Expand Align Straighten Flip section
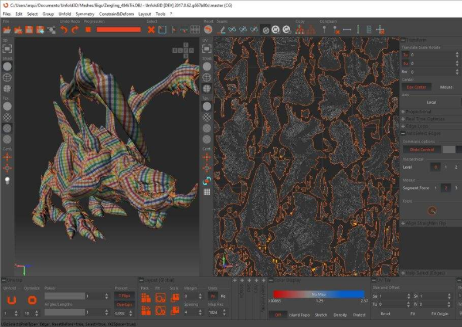The height and width of the screenshot is (327, 462). click(x=403, y=223)
